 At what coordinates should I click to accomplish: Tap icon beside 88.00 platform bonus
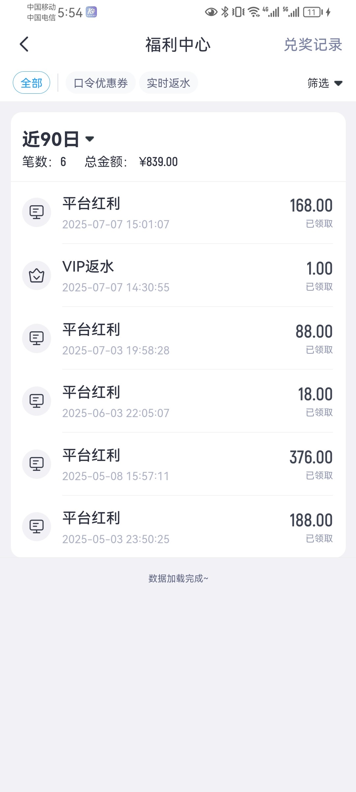(37, 338)
